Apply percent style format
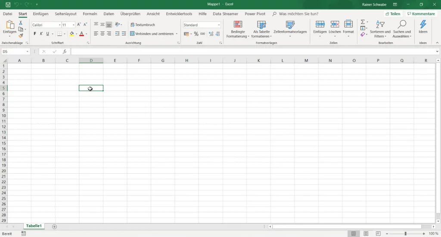441x237 pixels. tap(196, 34)
